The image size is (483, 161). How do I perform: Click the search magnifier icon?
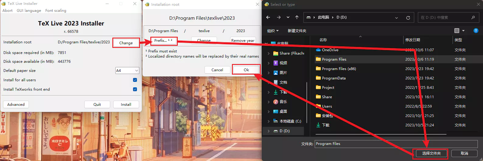coord(473,18)
